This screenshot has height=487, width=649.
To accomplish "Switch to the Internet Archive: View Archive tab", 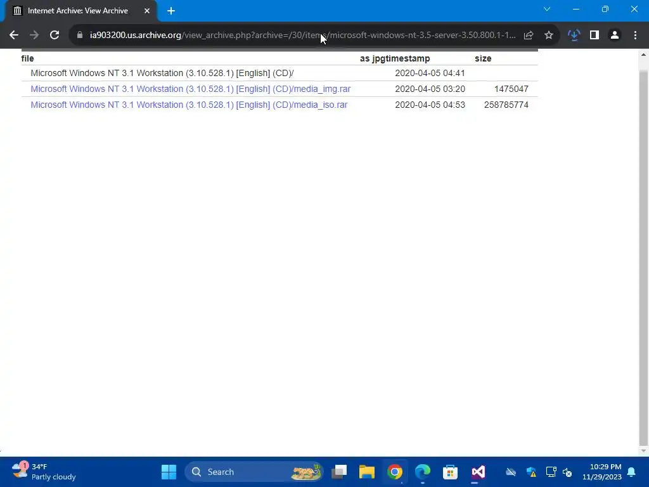I will (x=77, y=11).
